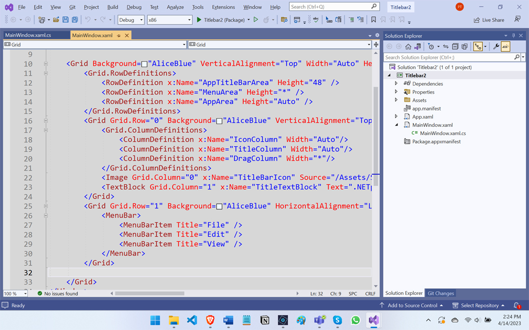Click the Search Solution Explorer field
The height and width of the screenshot is (330, 529).
[449, 57]
